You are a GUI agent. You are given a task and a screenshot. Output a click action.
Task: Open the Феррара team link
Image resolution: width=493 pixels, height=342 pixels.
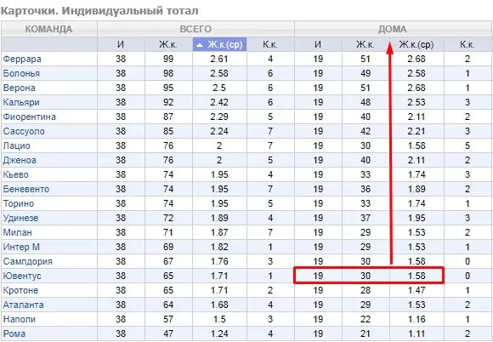(x=22, y=59)
